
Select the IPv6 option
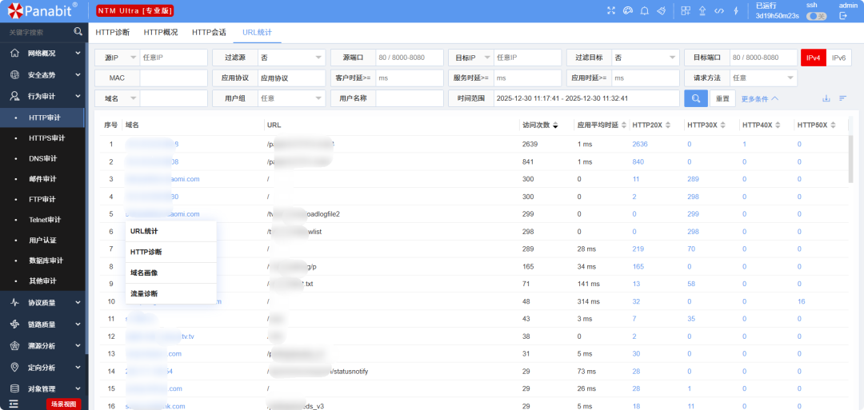(838, 58)
